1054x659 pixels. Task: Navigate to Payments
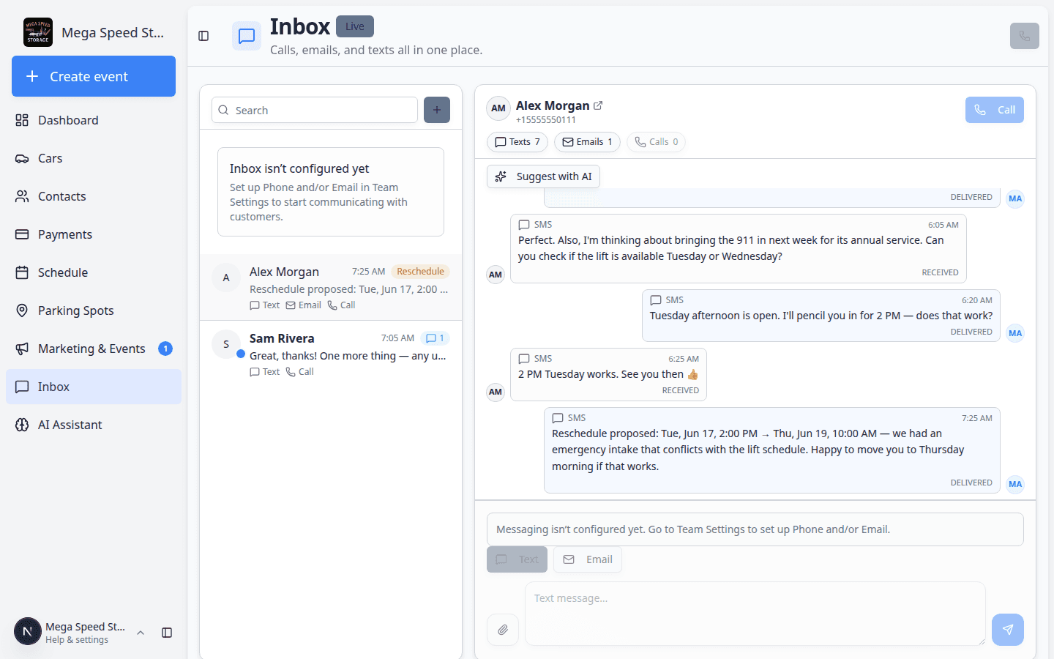pos(94,234)
